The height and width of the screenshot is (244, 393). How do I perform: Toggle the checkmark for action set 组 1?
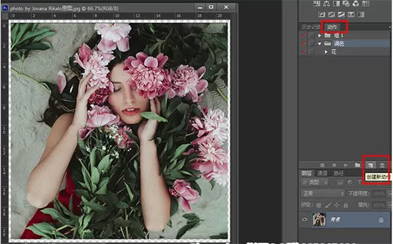pyautogui.click(x=303, y=35)
